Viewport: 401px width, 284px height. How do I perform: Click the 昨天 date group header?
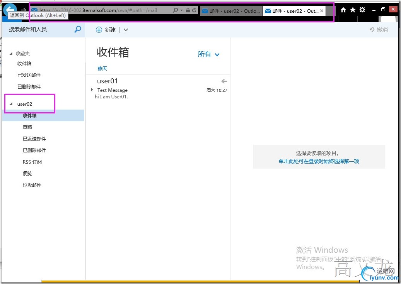point(102,68)
